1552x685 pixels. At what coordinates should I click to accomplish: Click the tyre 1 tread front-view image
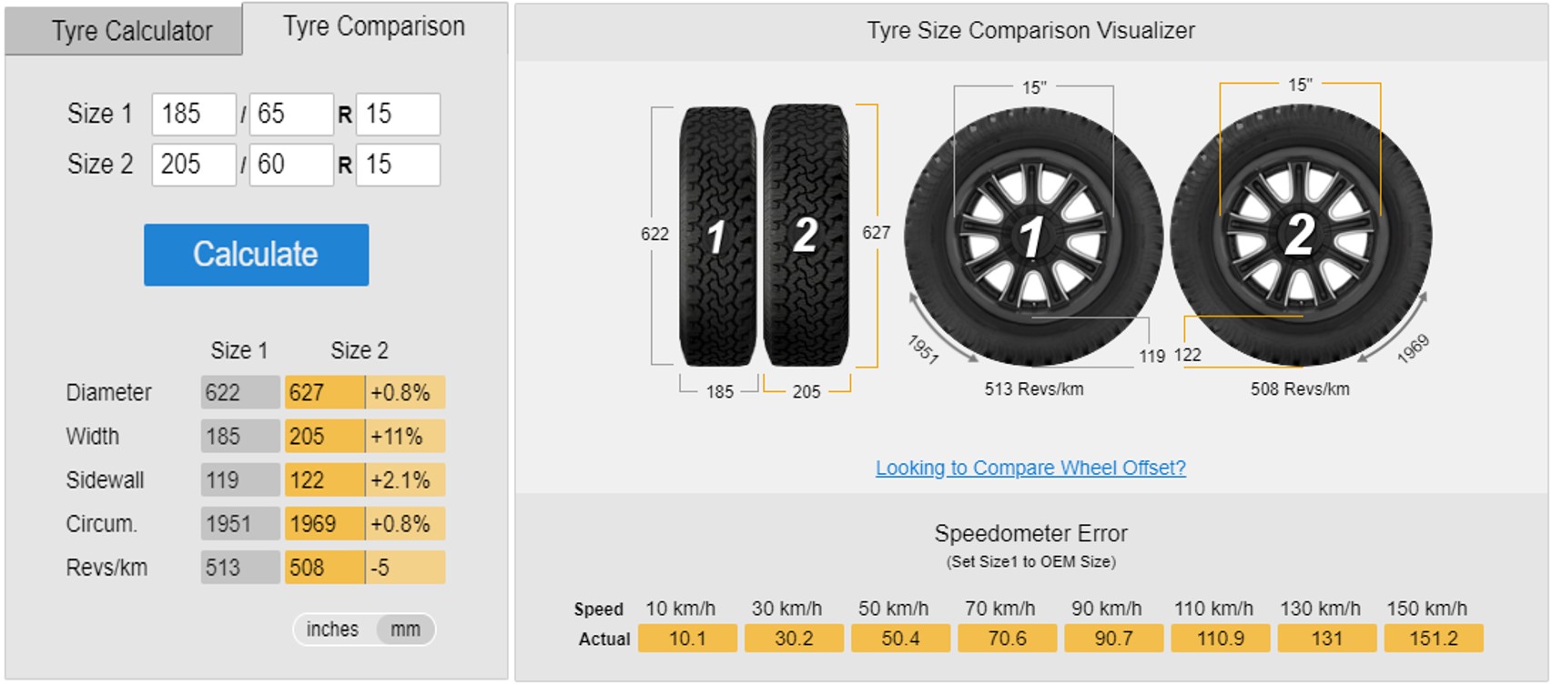coord(718,236)
